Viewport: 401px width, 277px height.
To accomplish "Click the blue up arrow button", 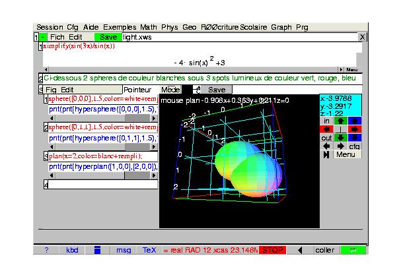I will (x=355, y=121).
